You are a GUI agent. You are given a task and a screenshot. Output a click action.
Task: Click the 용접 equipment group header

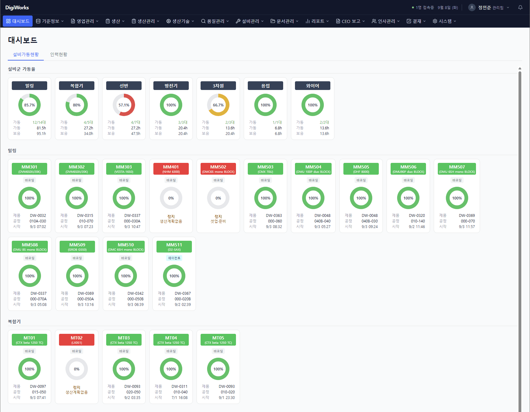tap(265, 86)
